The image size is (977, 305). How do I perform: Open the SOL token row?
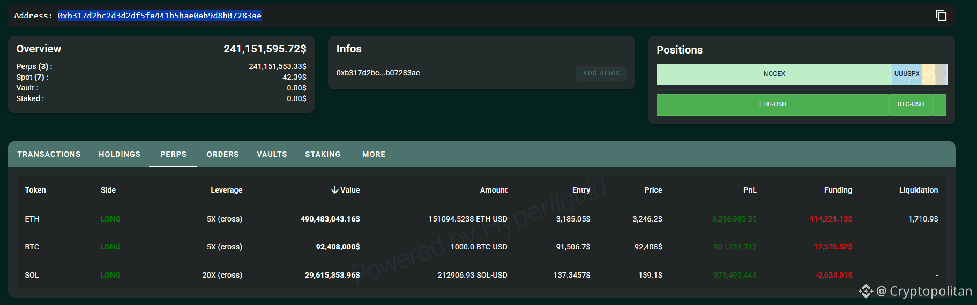coord(481,275)
